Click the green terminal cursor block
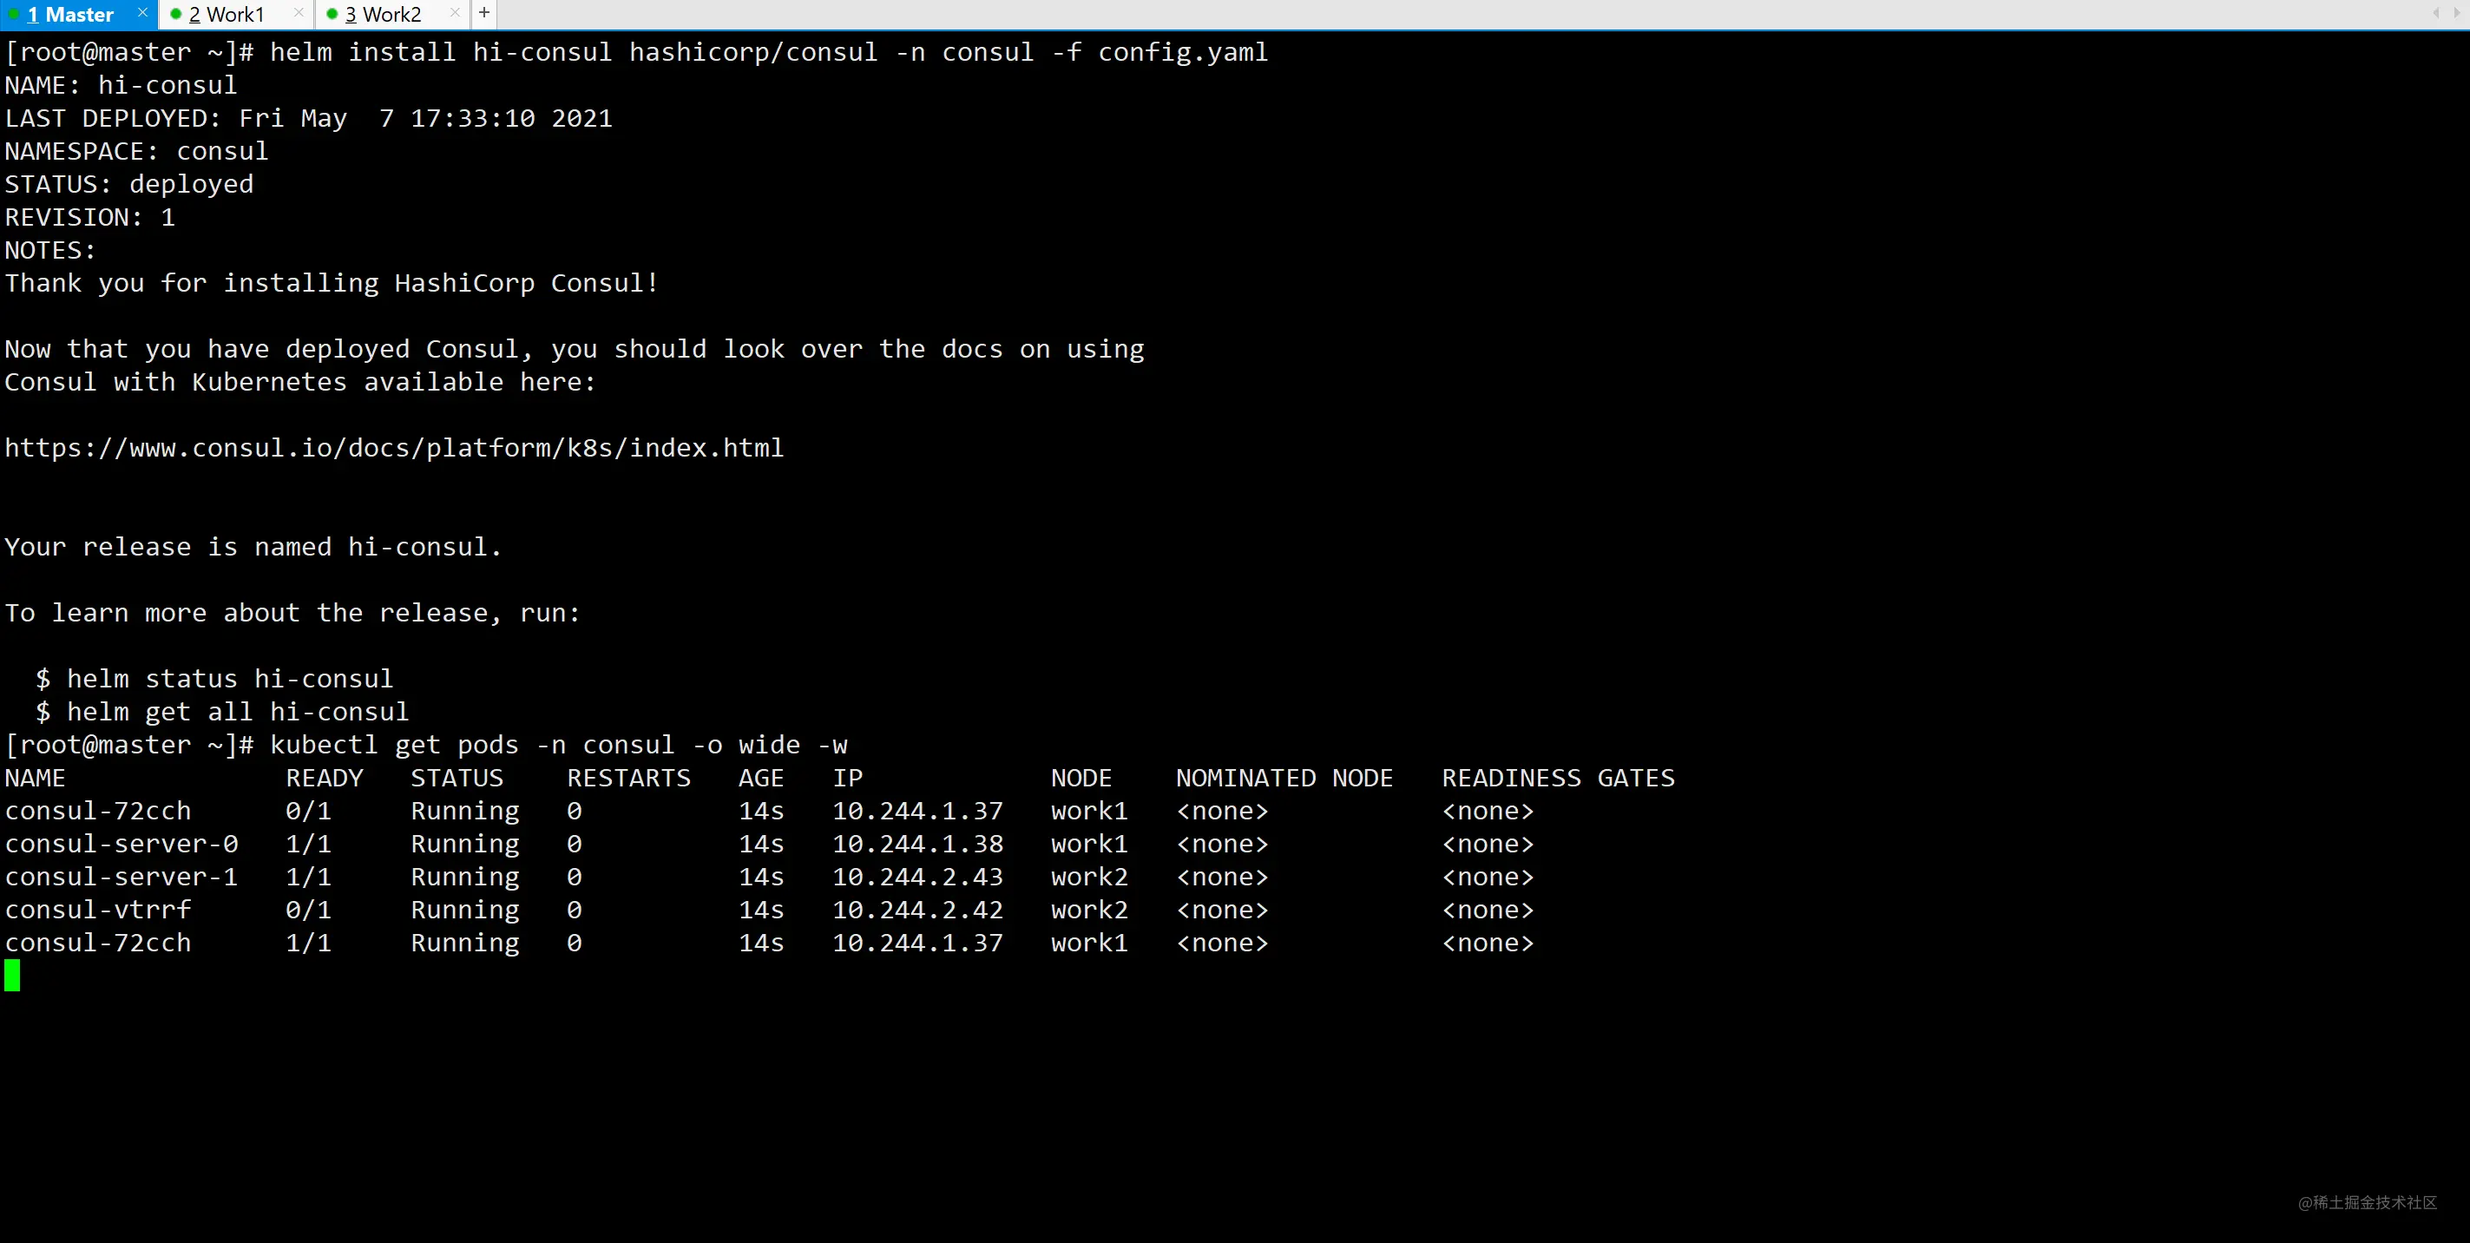 coord(12,976)
